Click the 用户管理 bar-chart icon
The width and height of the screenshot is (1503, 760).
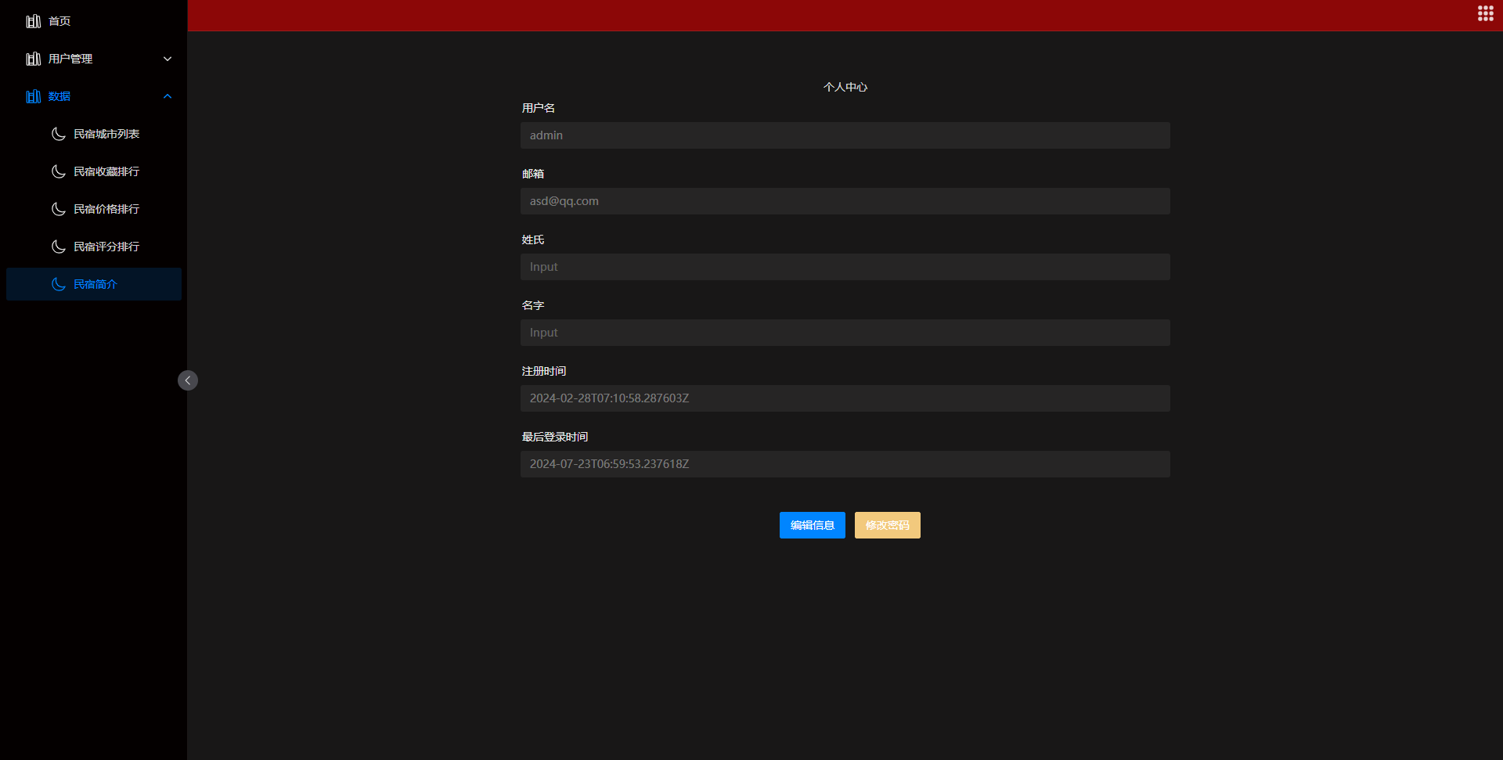pyautogui.click(x=34, y=59)
